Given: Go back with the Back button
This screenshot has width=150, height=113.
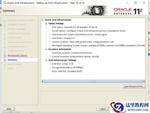Looking at the screenshot, I should (x=102, y=109).
